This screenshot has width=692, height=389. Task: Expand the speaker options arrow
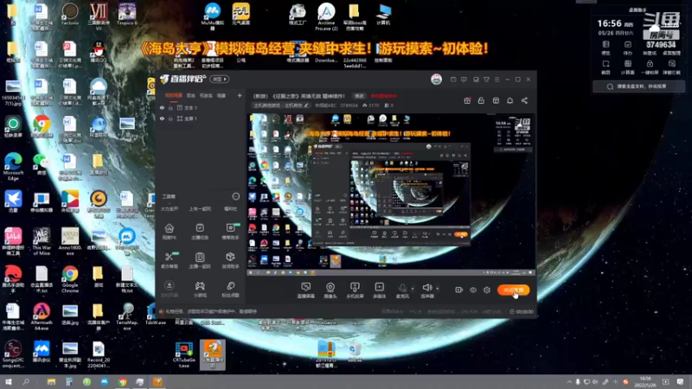coord(438,289)
